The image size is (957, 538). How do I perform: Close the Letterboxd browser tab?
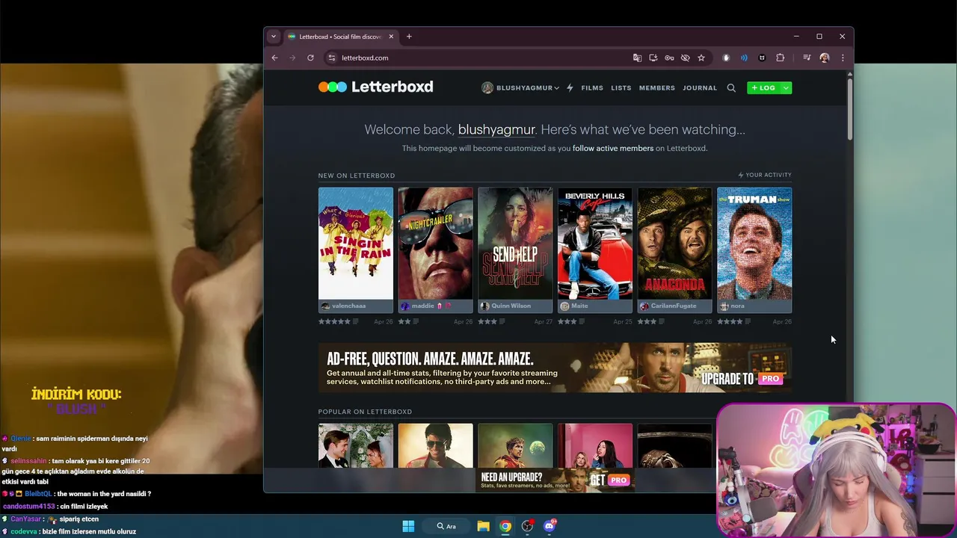point(391,37)
